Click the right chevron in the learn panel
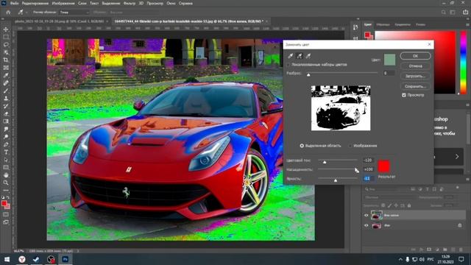The height and width of the screenshot is (265, 471). 457,157
